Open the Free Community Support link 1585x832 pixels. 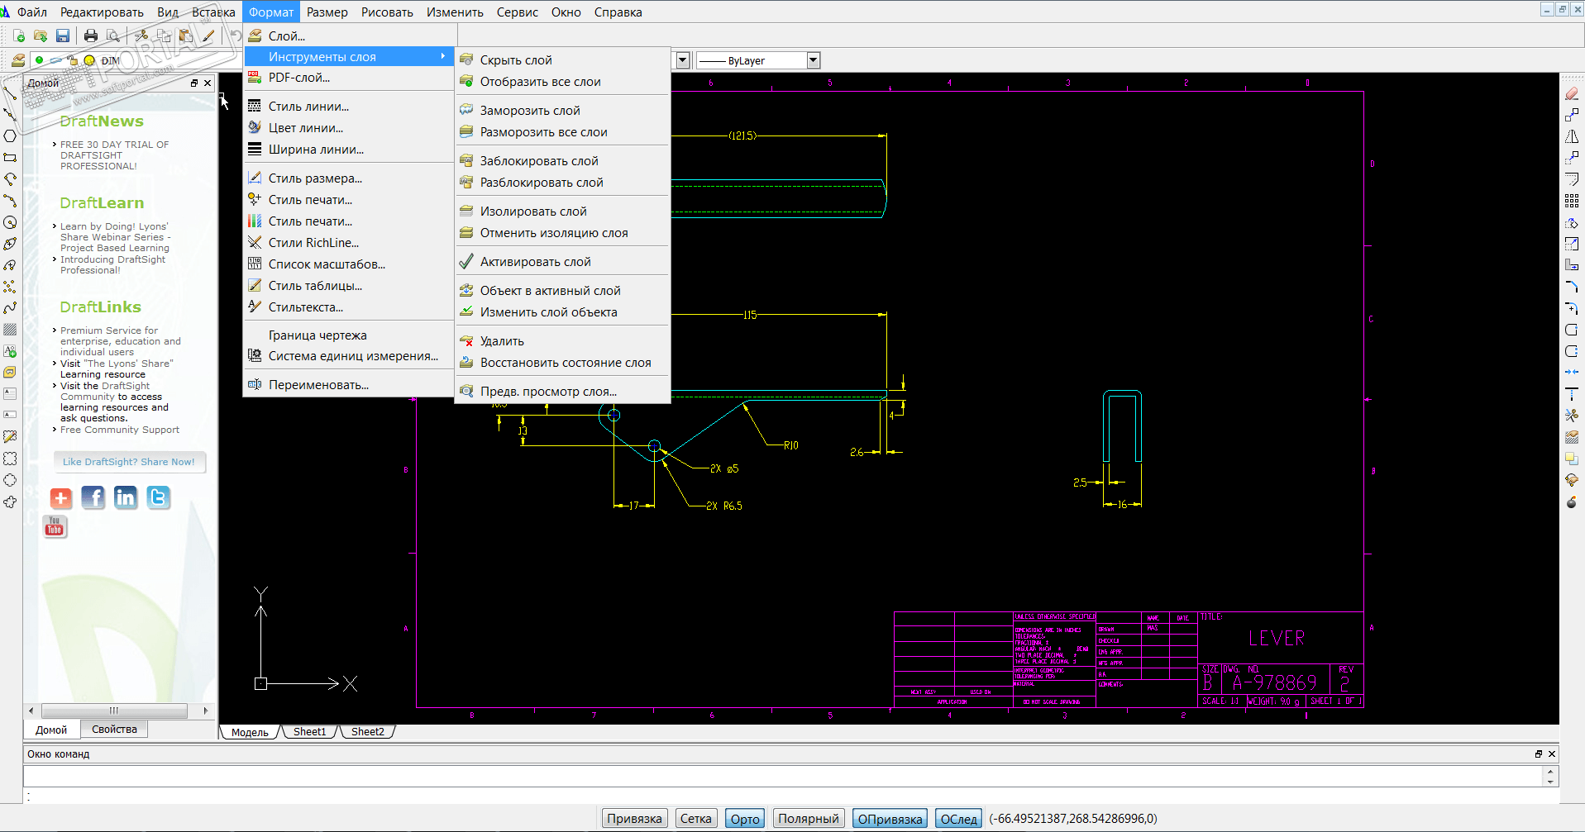tap(119, 430)
